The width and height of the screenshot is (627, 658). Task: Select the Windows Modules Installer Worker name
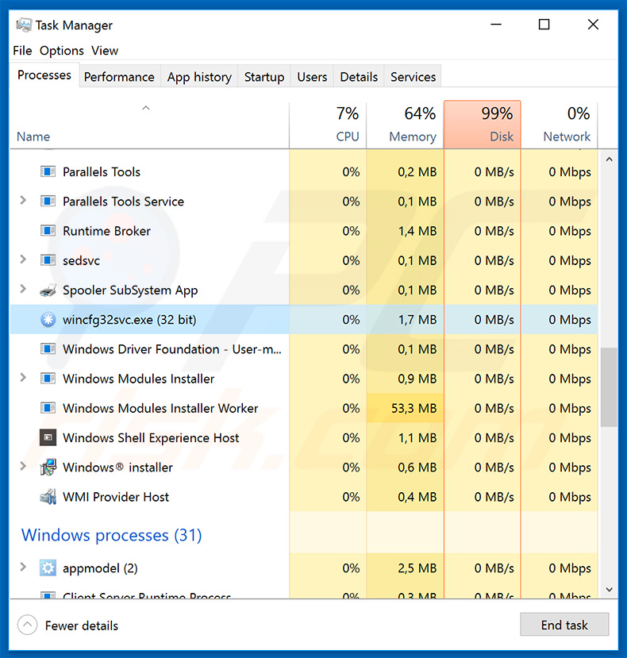(x=160, y=408)
